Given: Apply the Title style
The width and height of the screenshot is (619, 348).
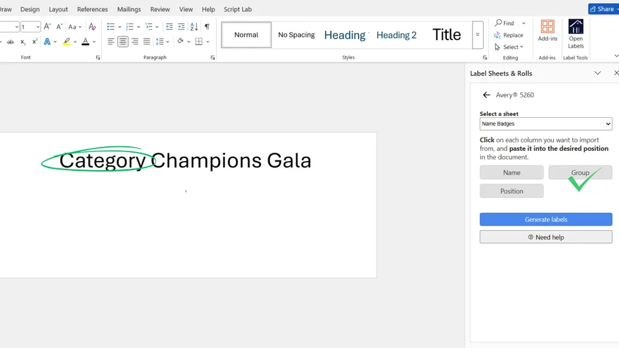Looking at the screenshot, I should tap(446, 35).
